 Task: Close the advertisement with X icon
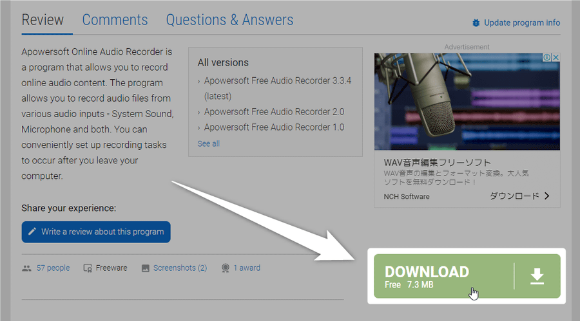(x=556, y=57)
